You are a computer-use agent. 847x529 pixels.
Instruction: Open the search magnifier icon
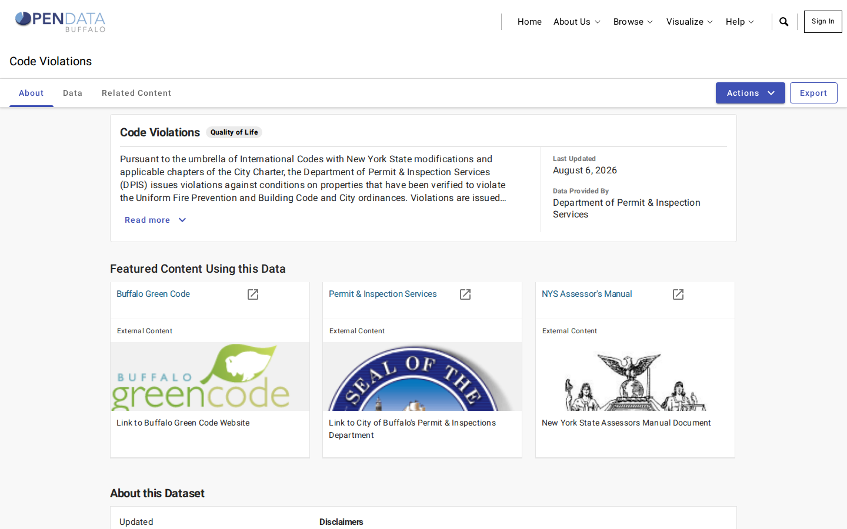coord(783,22)
